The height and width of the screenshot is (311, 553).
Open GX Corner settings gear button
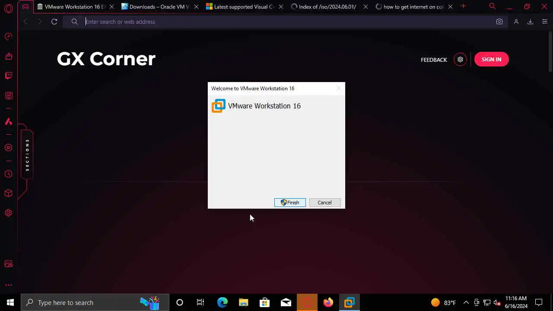(x=460, y=60)
